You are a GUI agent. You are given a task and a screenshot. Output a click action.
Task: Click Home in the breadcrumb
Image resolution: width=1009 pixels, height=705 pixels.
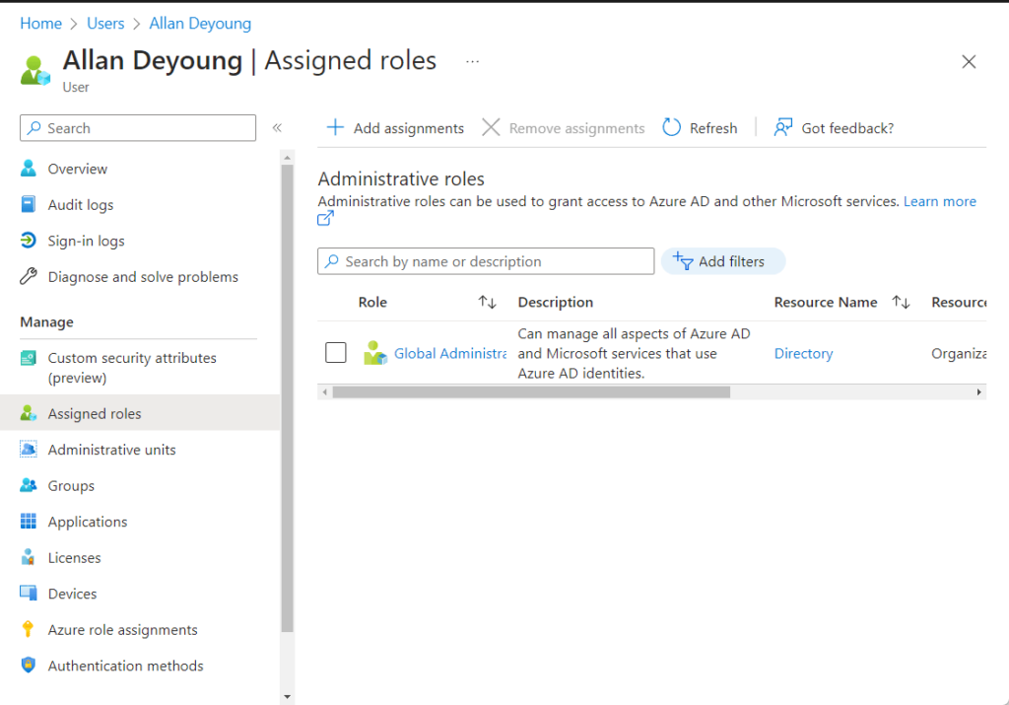point(41,24)
